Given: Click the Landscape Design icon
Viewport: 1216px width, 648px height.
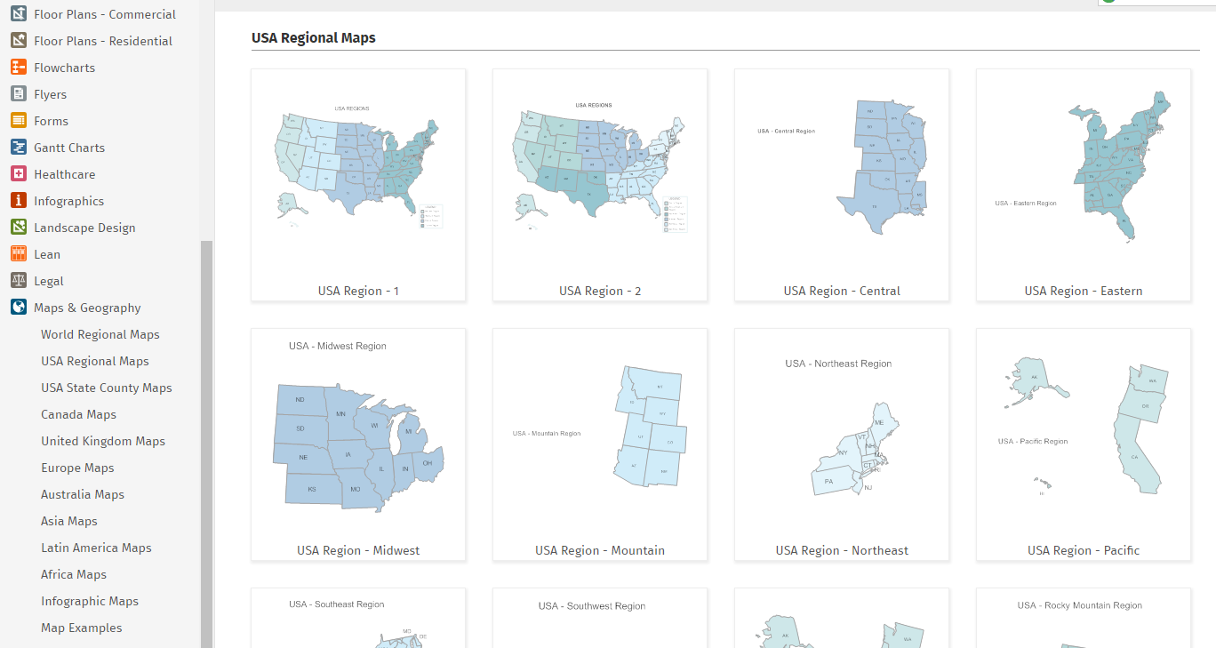Looking at the screenshot, I should pyautogui.click(x=18, y=228).
